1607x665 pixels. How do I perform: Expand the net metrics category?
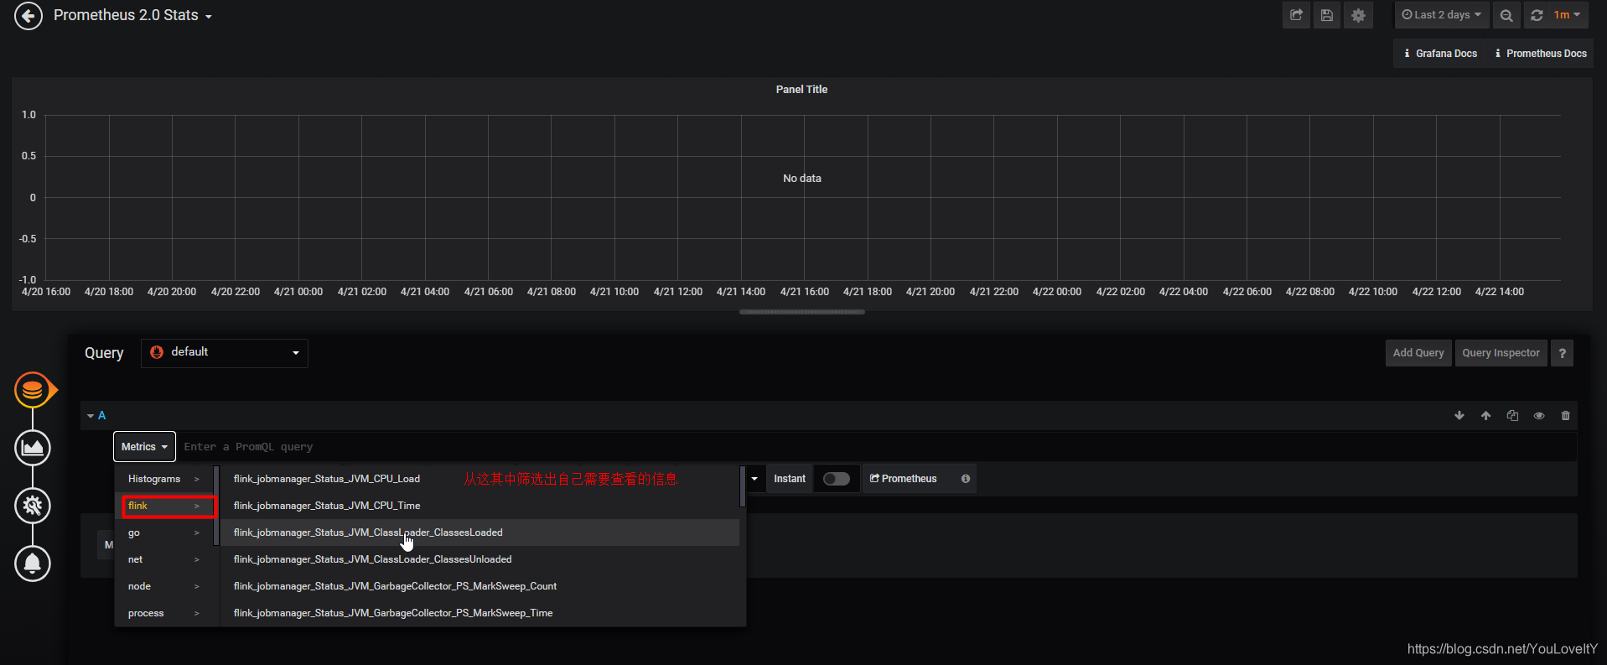164,559
